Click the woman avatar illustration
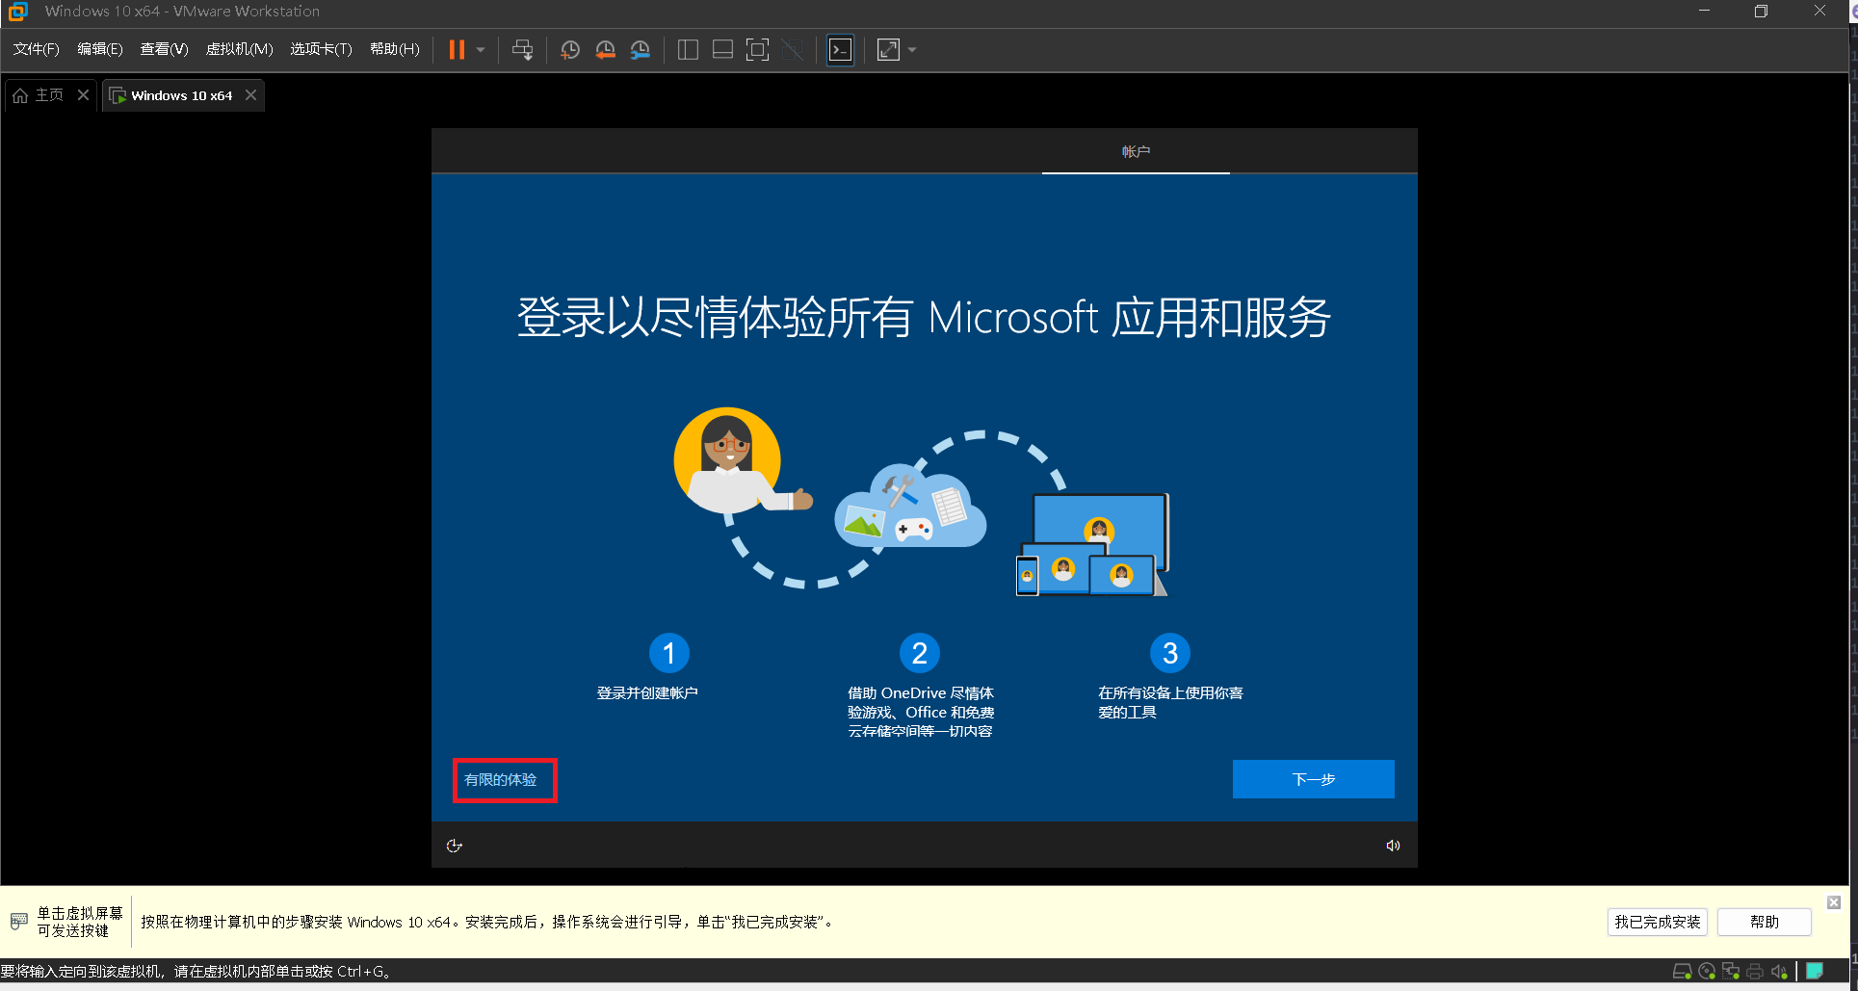 click(x=742, y=462)
